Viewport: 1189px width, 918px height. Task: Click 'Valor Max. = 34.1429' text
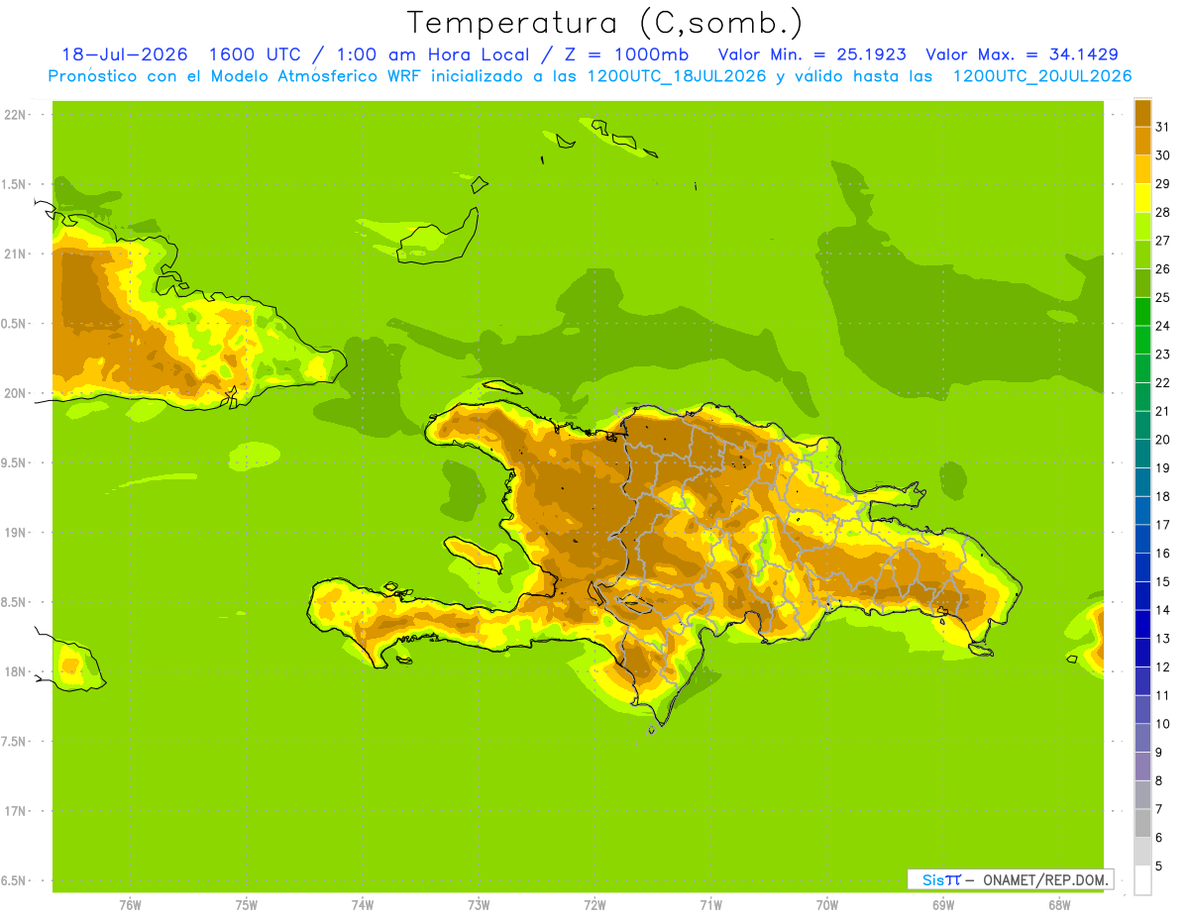[1022, 54]
